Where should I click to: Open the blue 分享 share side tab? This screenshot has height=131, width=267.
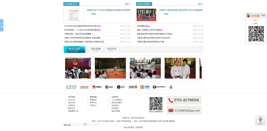point(2,25)
